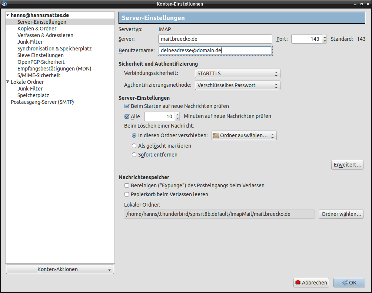This screenshot has width=372, height=293.
Task: Click the Benutzername input field
Action: point(215,51)
